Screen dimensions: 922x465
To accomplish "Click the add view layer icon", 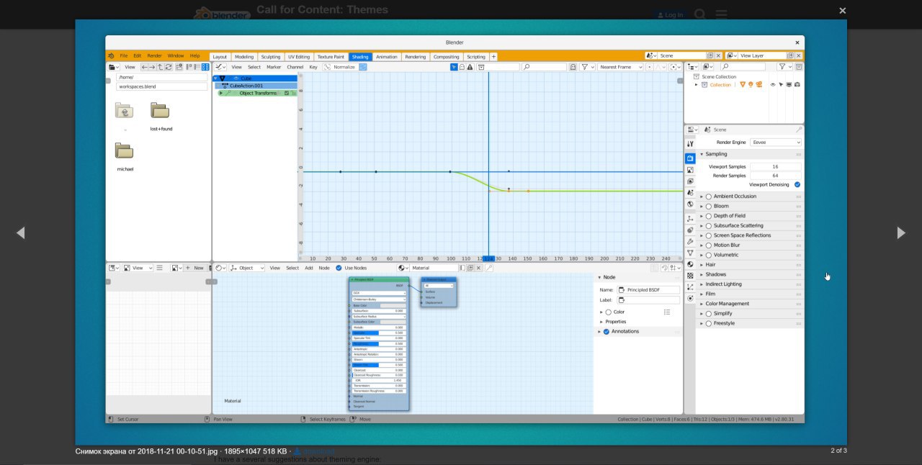I will (790, 55).
